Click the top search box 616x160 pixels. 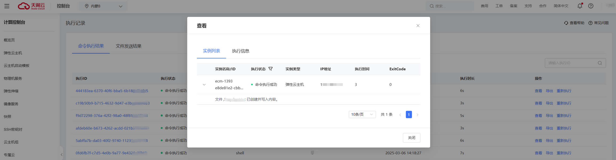coord(450,6)
